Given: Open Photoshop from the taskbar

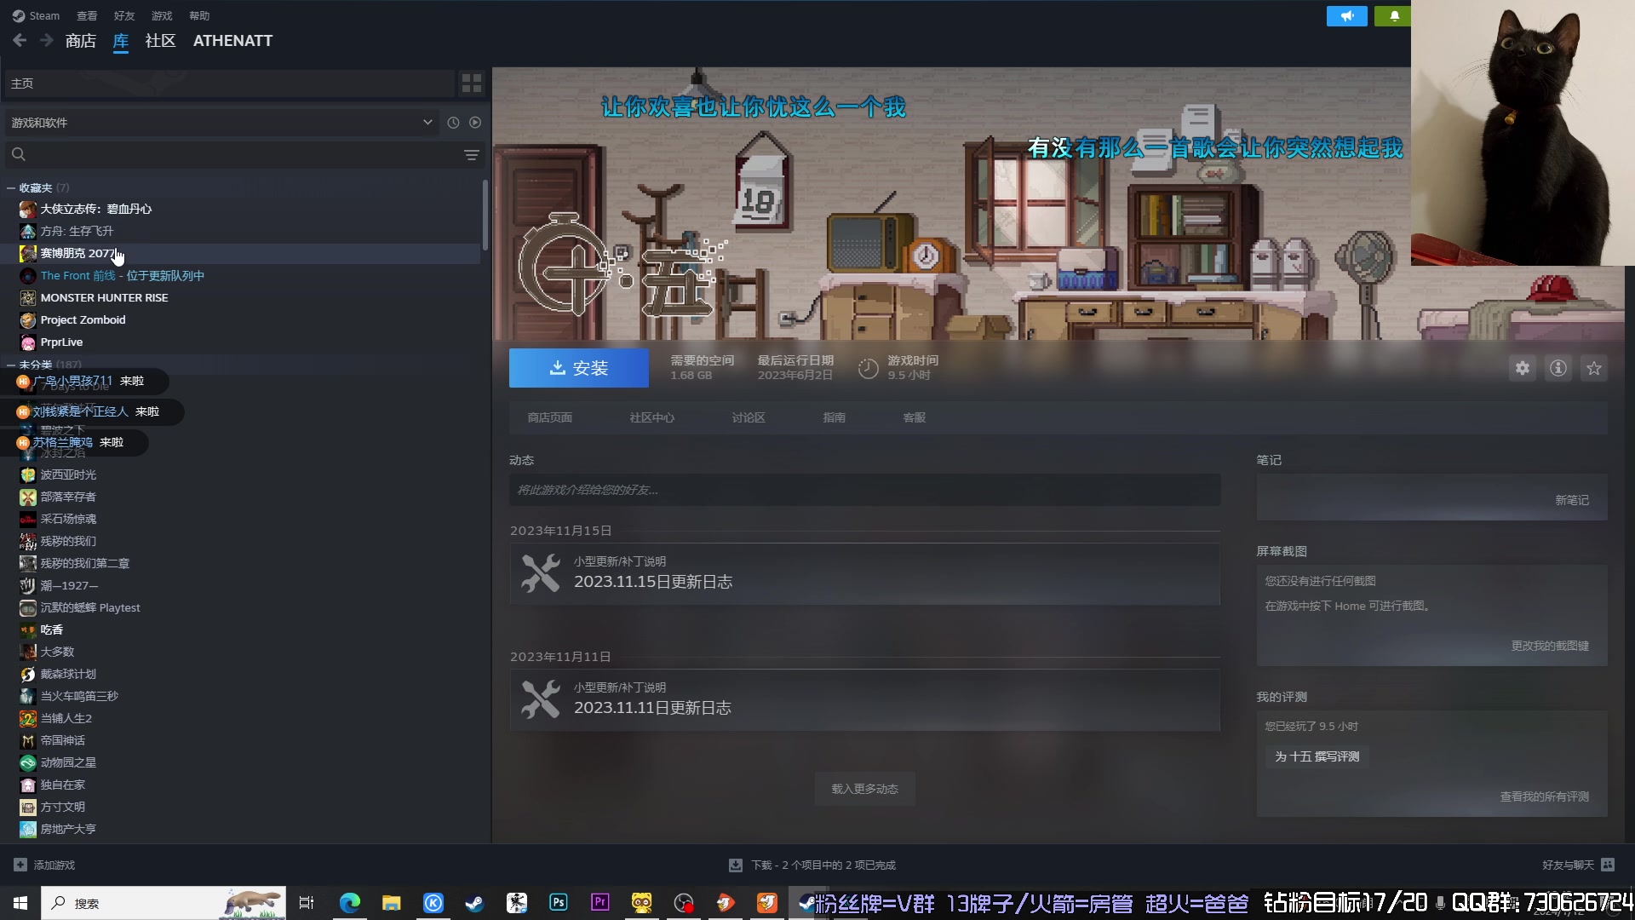Looking at the screenshot, I should coord(559,902).
